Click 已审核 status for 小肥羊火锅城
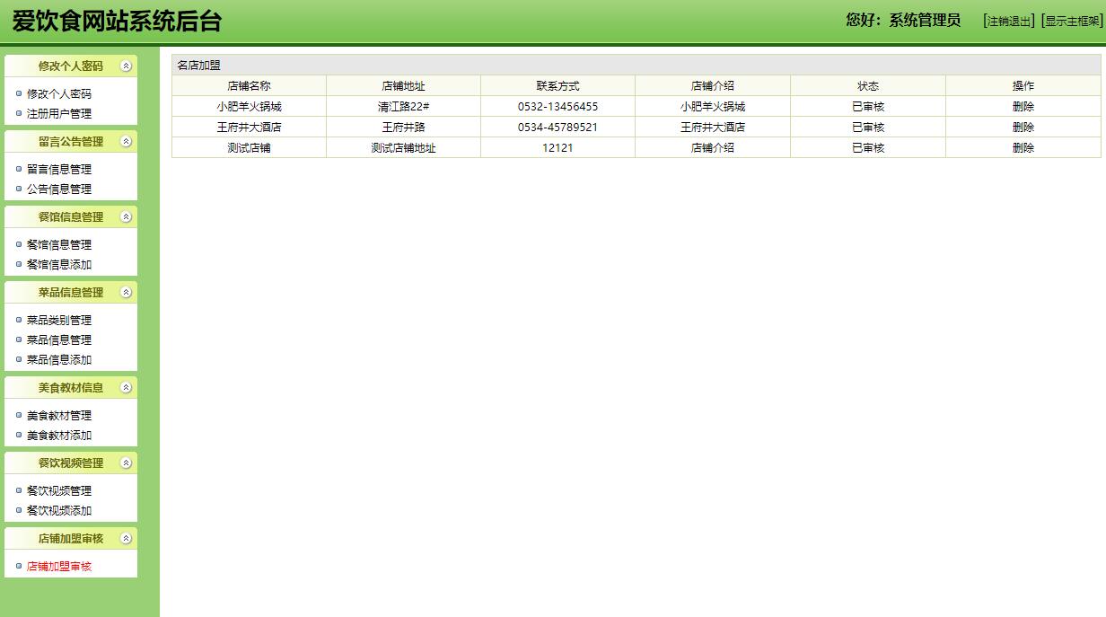The image size is (1106, 617). click(868, 106)
